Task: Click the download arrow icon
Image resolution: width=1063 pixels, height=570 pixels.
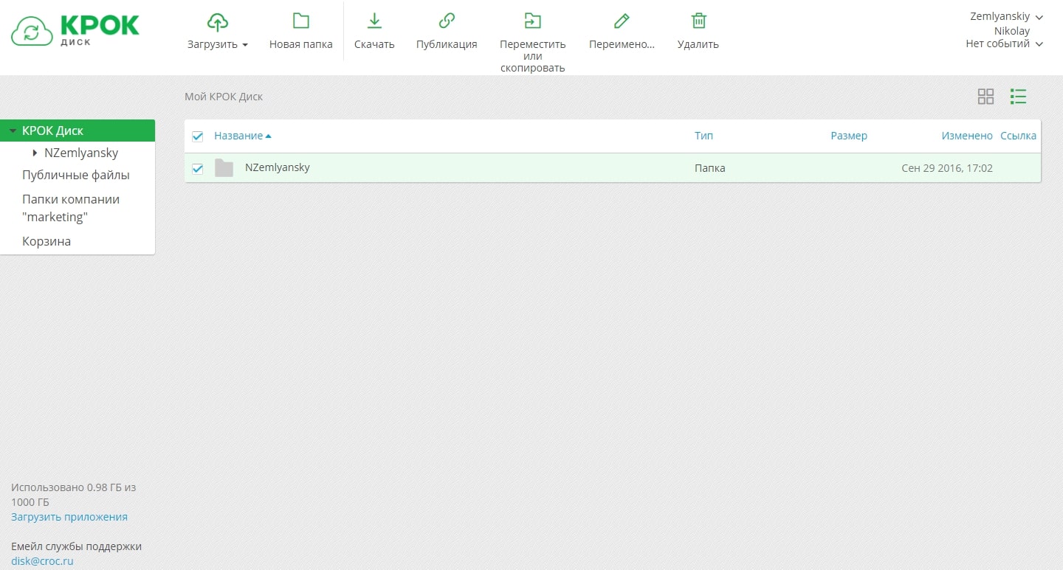Action: pos(374,21)
